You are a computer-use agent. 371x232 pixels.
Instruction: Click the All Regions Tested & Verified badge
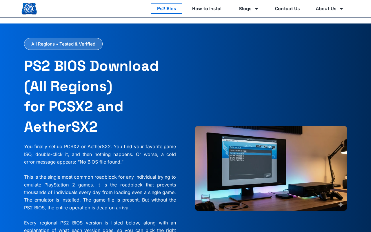point(63,44)
